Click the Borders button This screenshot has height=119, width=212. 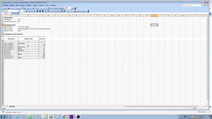click(67, 11)
